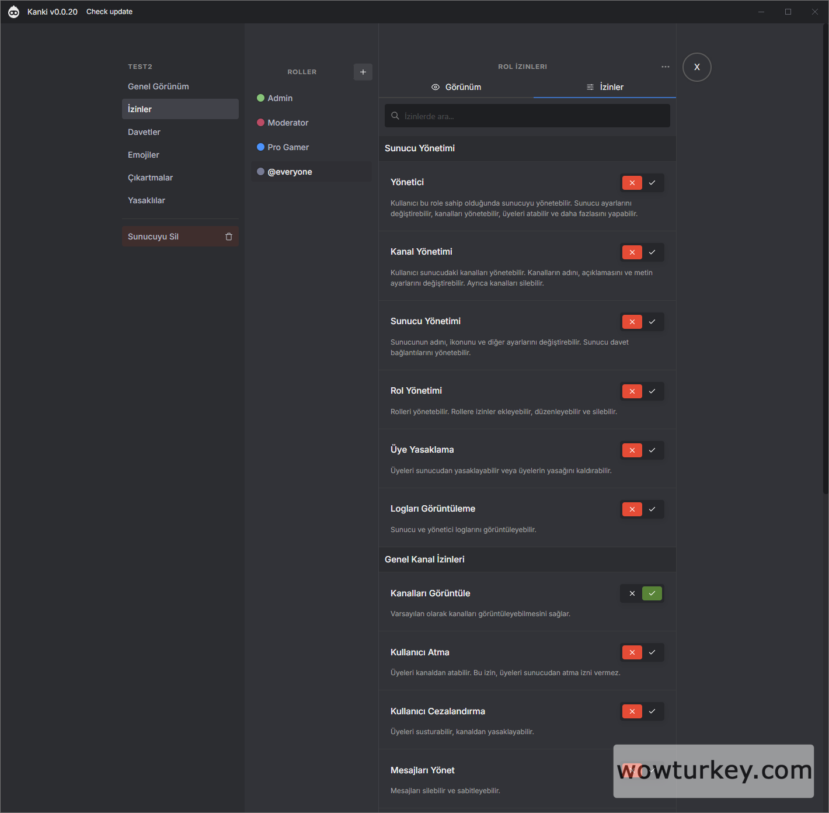Image resolution: width=829 pixels, height=813 pixels.
Task: Click the Kanki app logo icon
Action: (13, 12)
